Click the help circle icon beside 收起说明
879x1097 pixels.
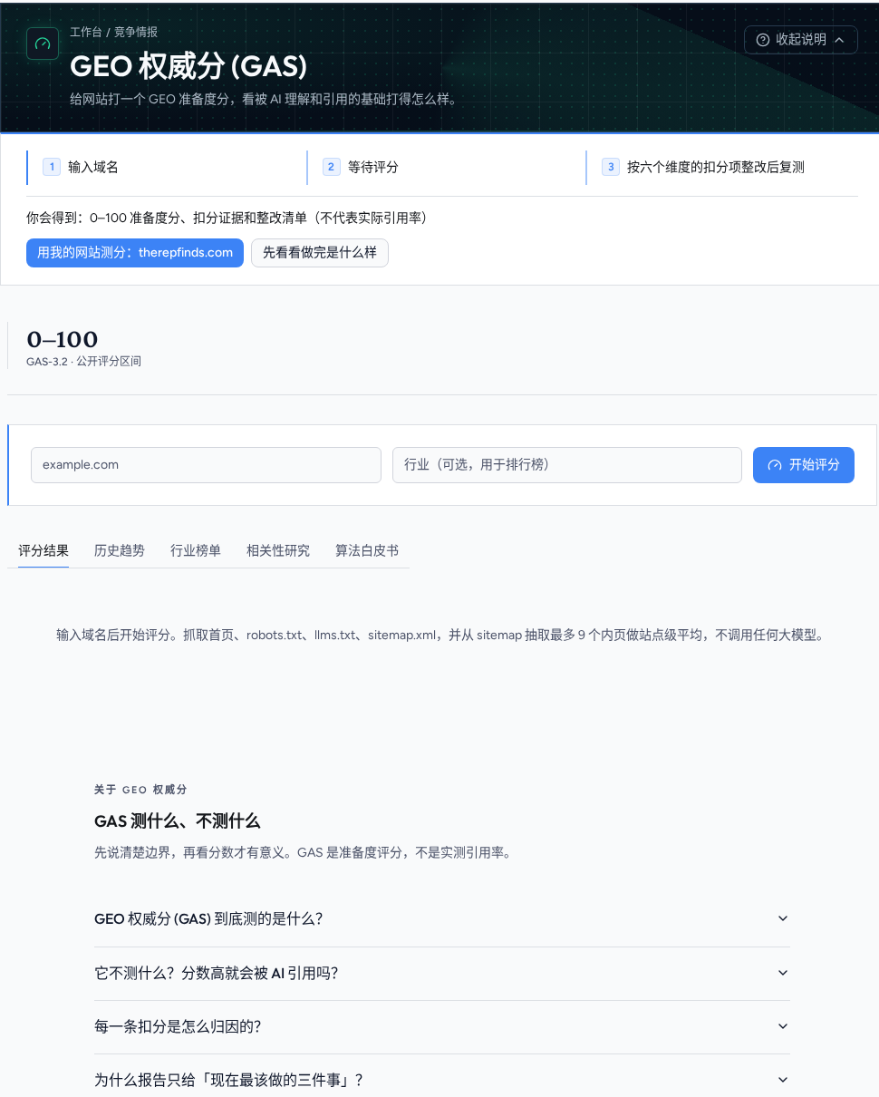pos(763,40)
